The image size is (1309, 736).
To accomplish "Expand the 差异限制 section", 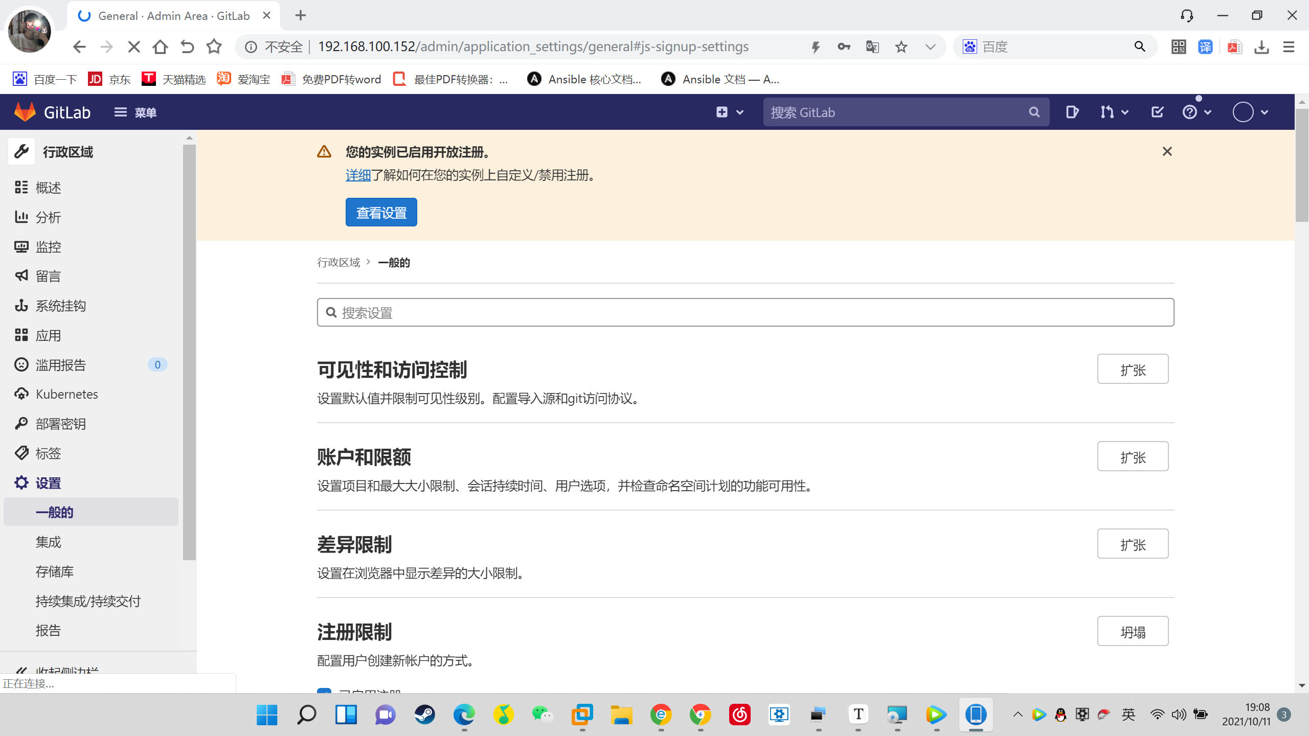I will (x=1133, y=544).
